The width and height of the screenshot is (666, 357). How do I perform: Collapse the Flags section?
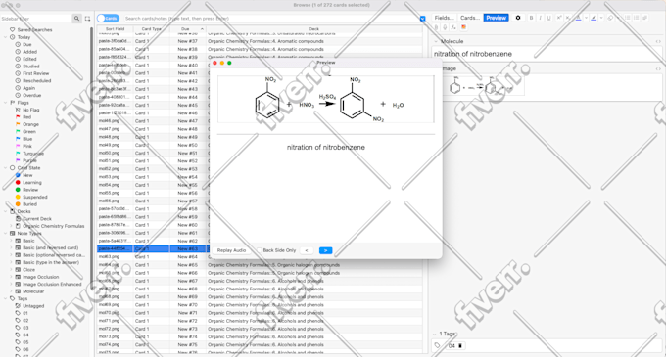[x=6, y=102]
